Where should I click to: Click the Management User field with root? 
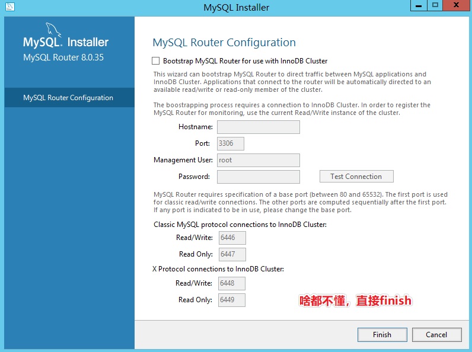pyautogui.click(x=259, y=160)
